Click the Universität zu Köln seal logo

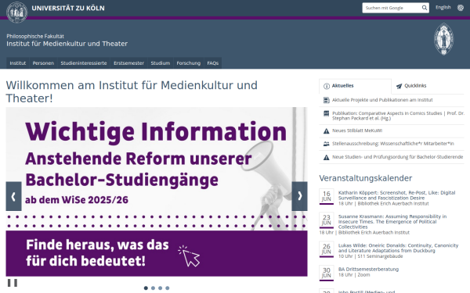[x=16, y=12]
